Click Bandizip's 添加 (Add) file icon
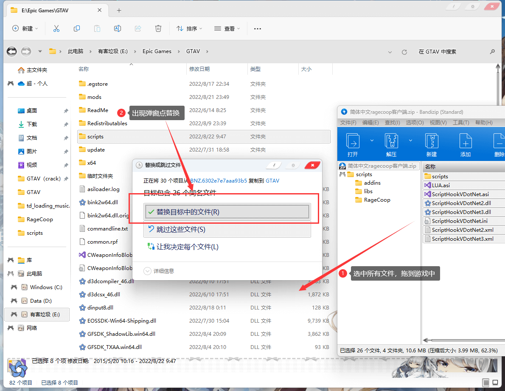505x391 pixels. (x=466, y=141)
